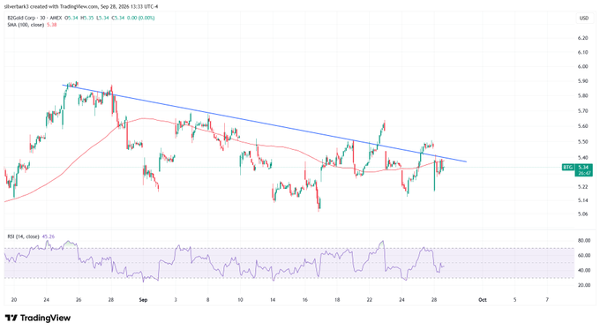Viewport: 600px width, 330px height.
Task: Click the Oct date axis label
Action: click(483, 300)
